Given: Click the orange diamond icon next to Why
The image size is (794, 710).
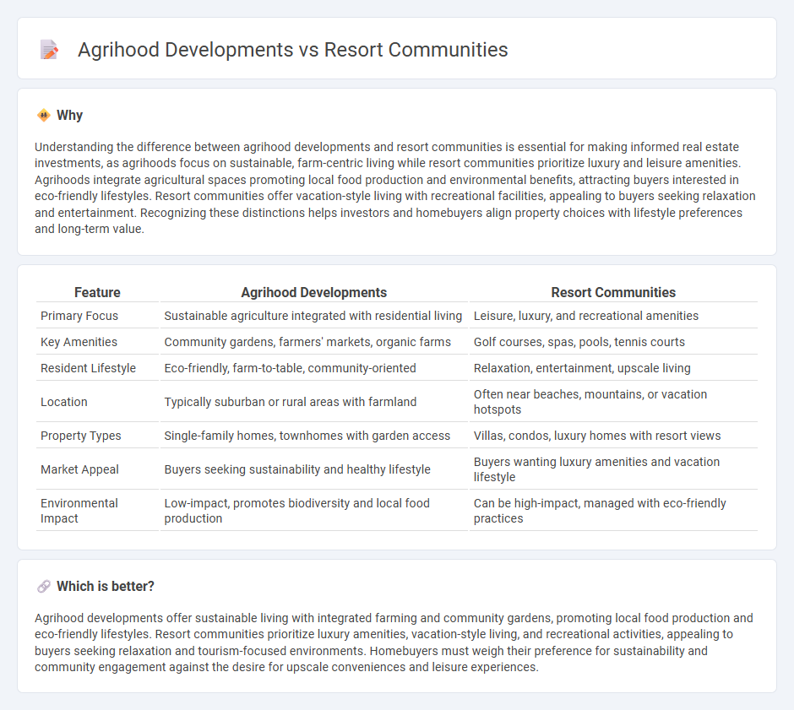Looking at the screenshot, I should [44, 116].
